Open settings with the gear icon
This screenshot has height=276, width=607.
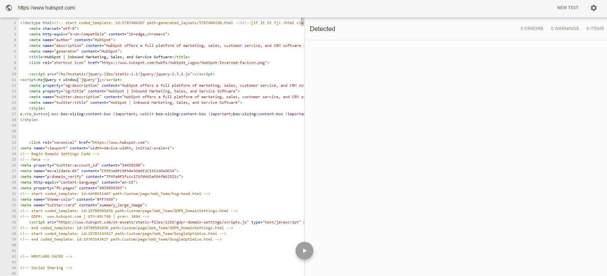point(594,8)
